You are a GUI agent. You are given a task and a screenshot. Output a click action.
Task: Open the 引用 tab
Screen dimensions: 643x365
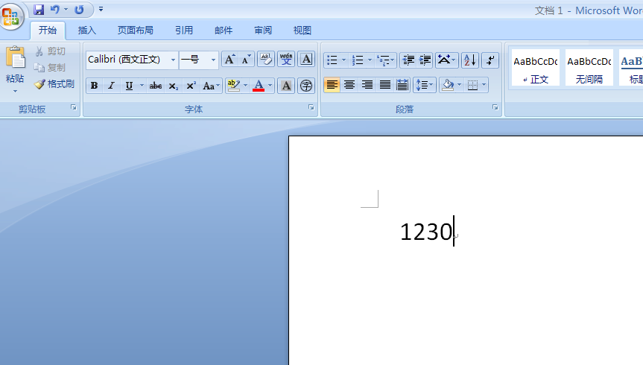tap(184, 31)
